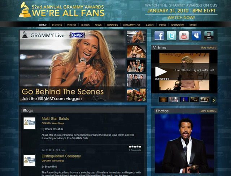Click the More photos link
Image resolution: width=231 pixels, height=176 pixels.
tap(208, 111)
